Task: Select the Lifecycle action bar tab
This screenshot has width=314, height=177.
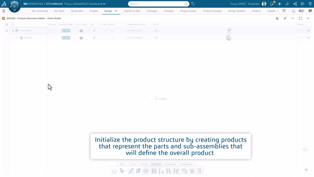Action: (x=156, y=164)
